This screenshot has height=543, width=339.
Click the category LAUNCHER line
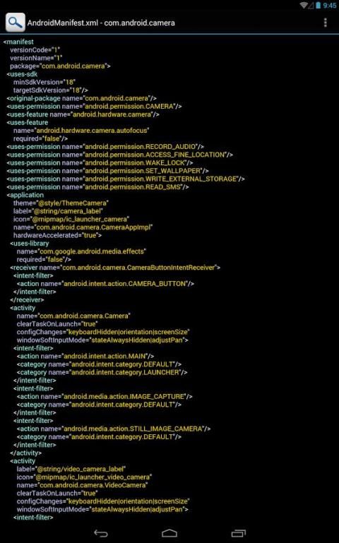click(x=102, y=372)
